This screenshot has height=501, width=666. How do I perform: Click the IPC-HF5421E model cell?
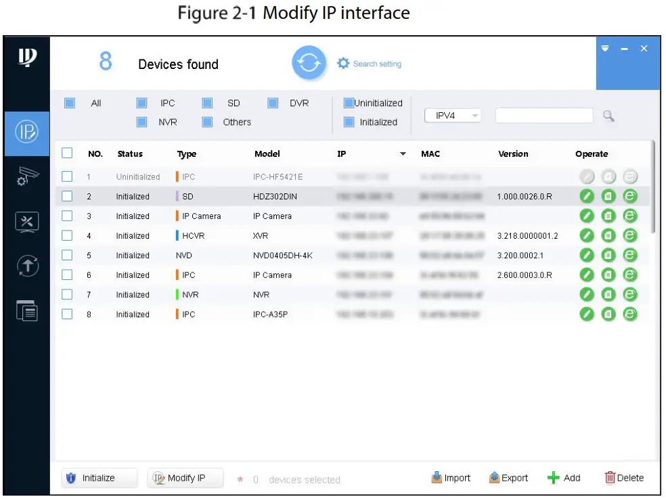pyautogui.click(x=277, y=177)
